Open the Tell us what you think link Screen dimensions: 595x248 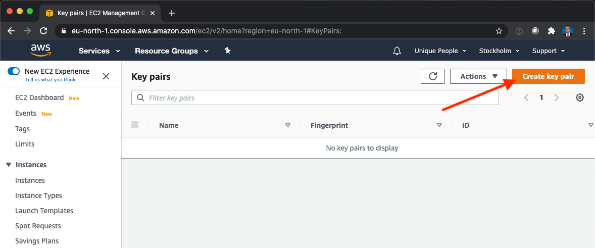50,80
